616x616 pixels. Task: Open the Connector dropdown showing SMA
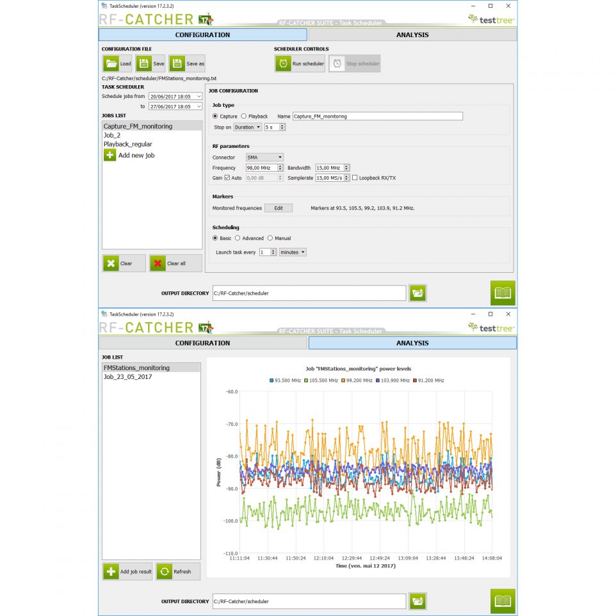264,157
